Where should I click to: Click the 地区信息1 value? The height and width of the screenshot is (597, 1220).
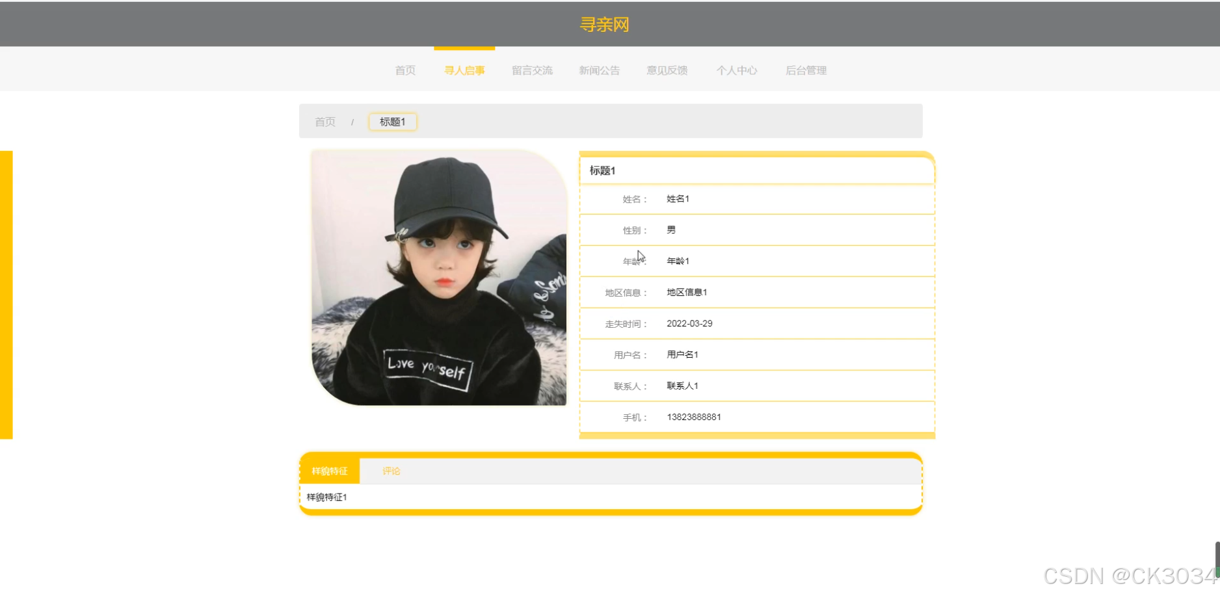687,292
